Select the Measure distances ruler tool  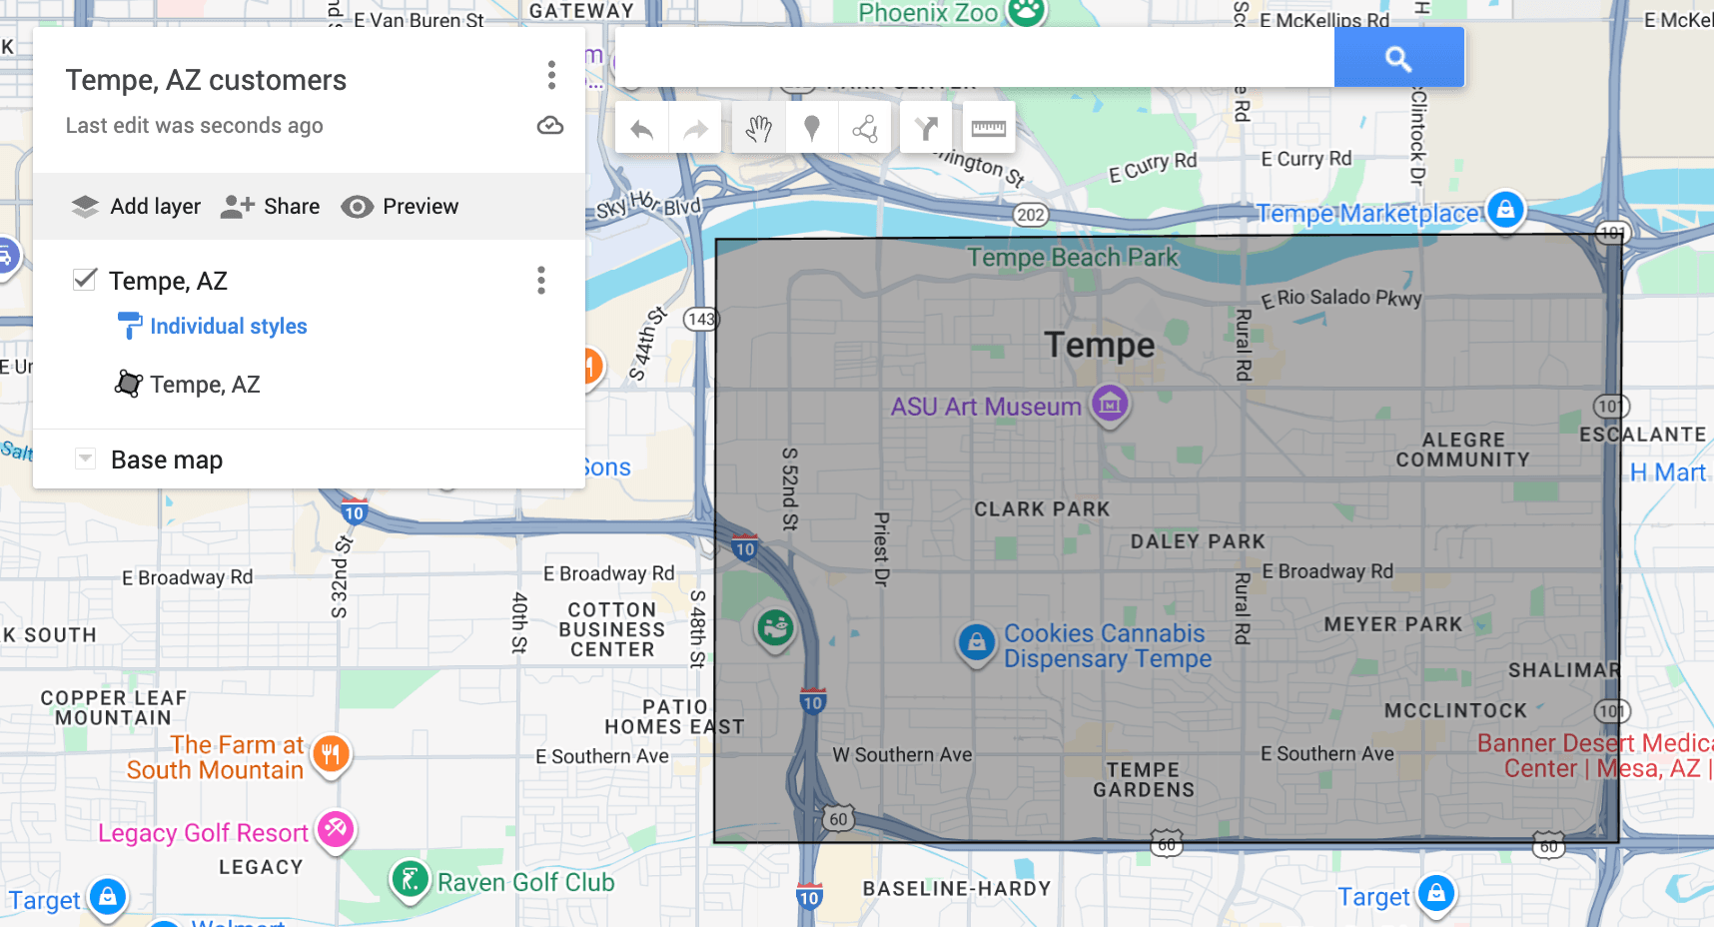989,128
